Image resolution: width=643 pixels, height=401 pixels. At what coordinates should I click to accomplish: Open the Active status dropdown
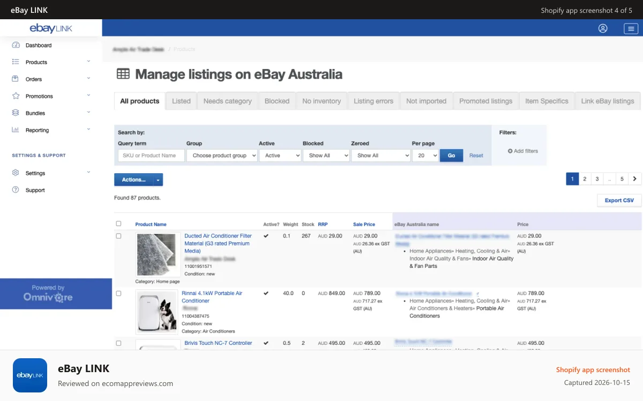tap(280, 156)
